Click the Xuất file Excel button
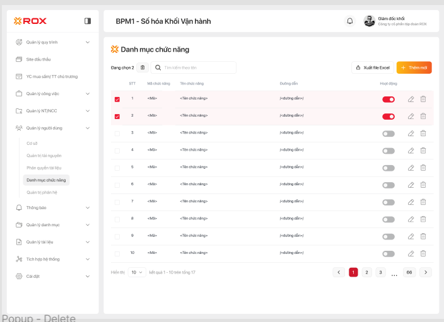444x322 pixels. point(372,67)
